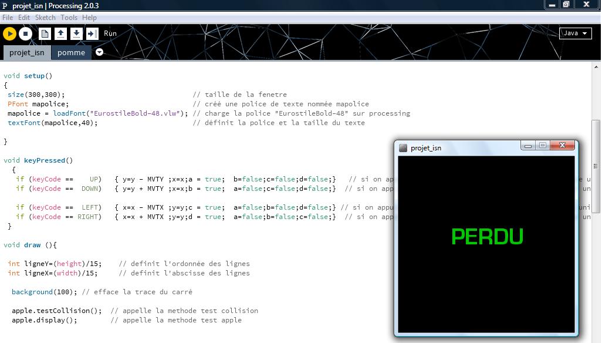This screenshot has height=343, width=602.
Task: Open the Help menu
Action: click(x=89, y=18)
